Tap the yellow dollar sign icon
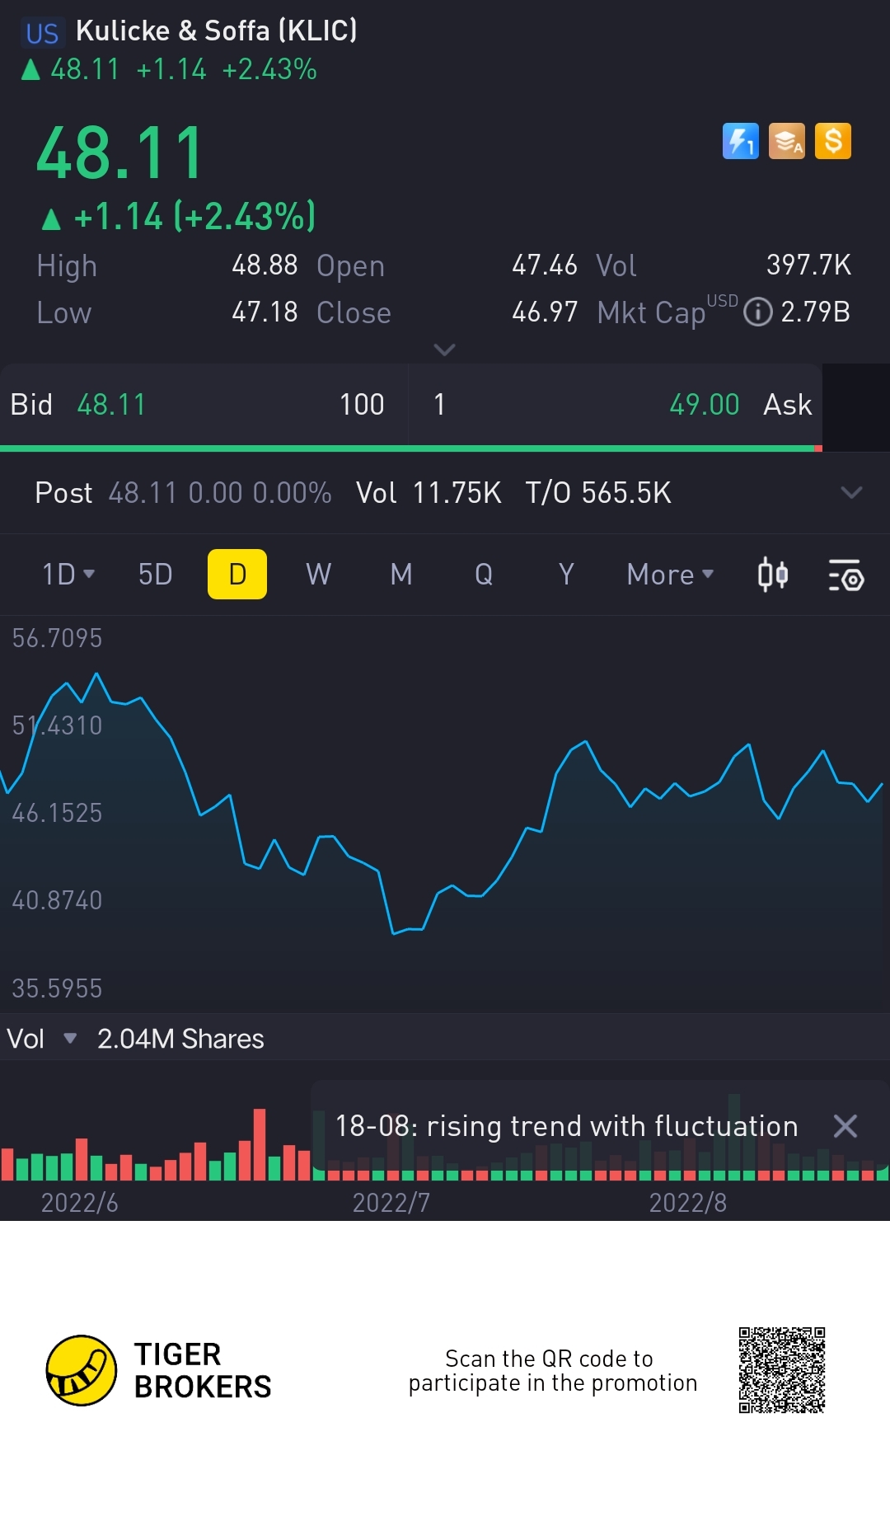890x1521 pixels. pos(833,141)
